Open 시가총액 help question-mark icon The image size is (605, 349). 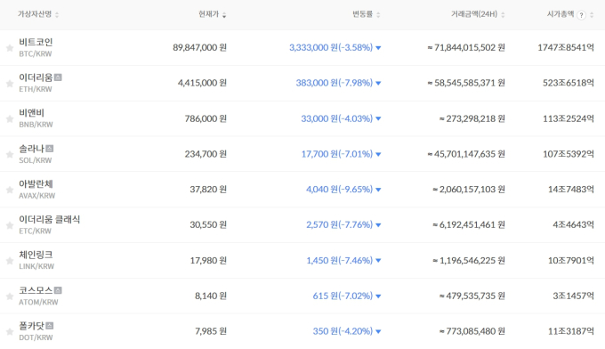(x=581, y=15)
